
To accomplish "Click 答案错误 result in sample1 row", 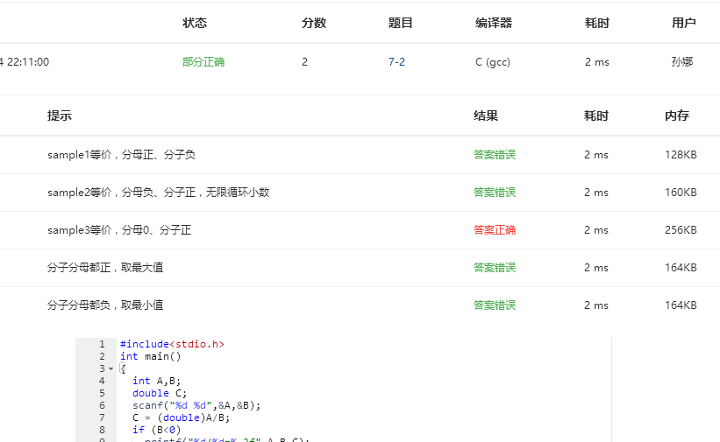I will [495, 155].
